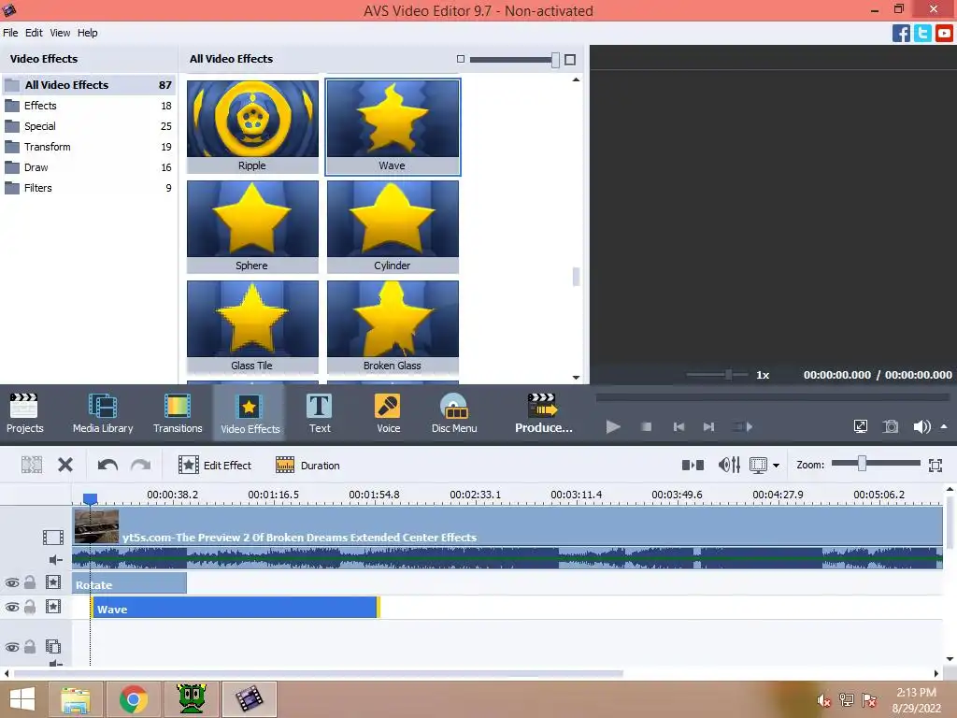Delete the selected timeline object with X
Screen dimensions: 957x718
tap(65, 466)
